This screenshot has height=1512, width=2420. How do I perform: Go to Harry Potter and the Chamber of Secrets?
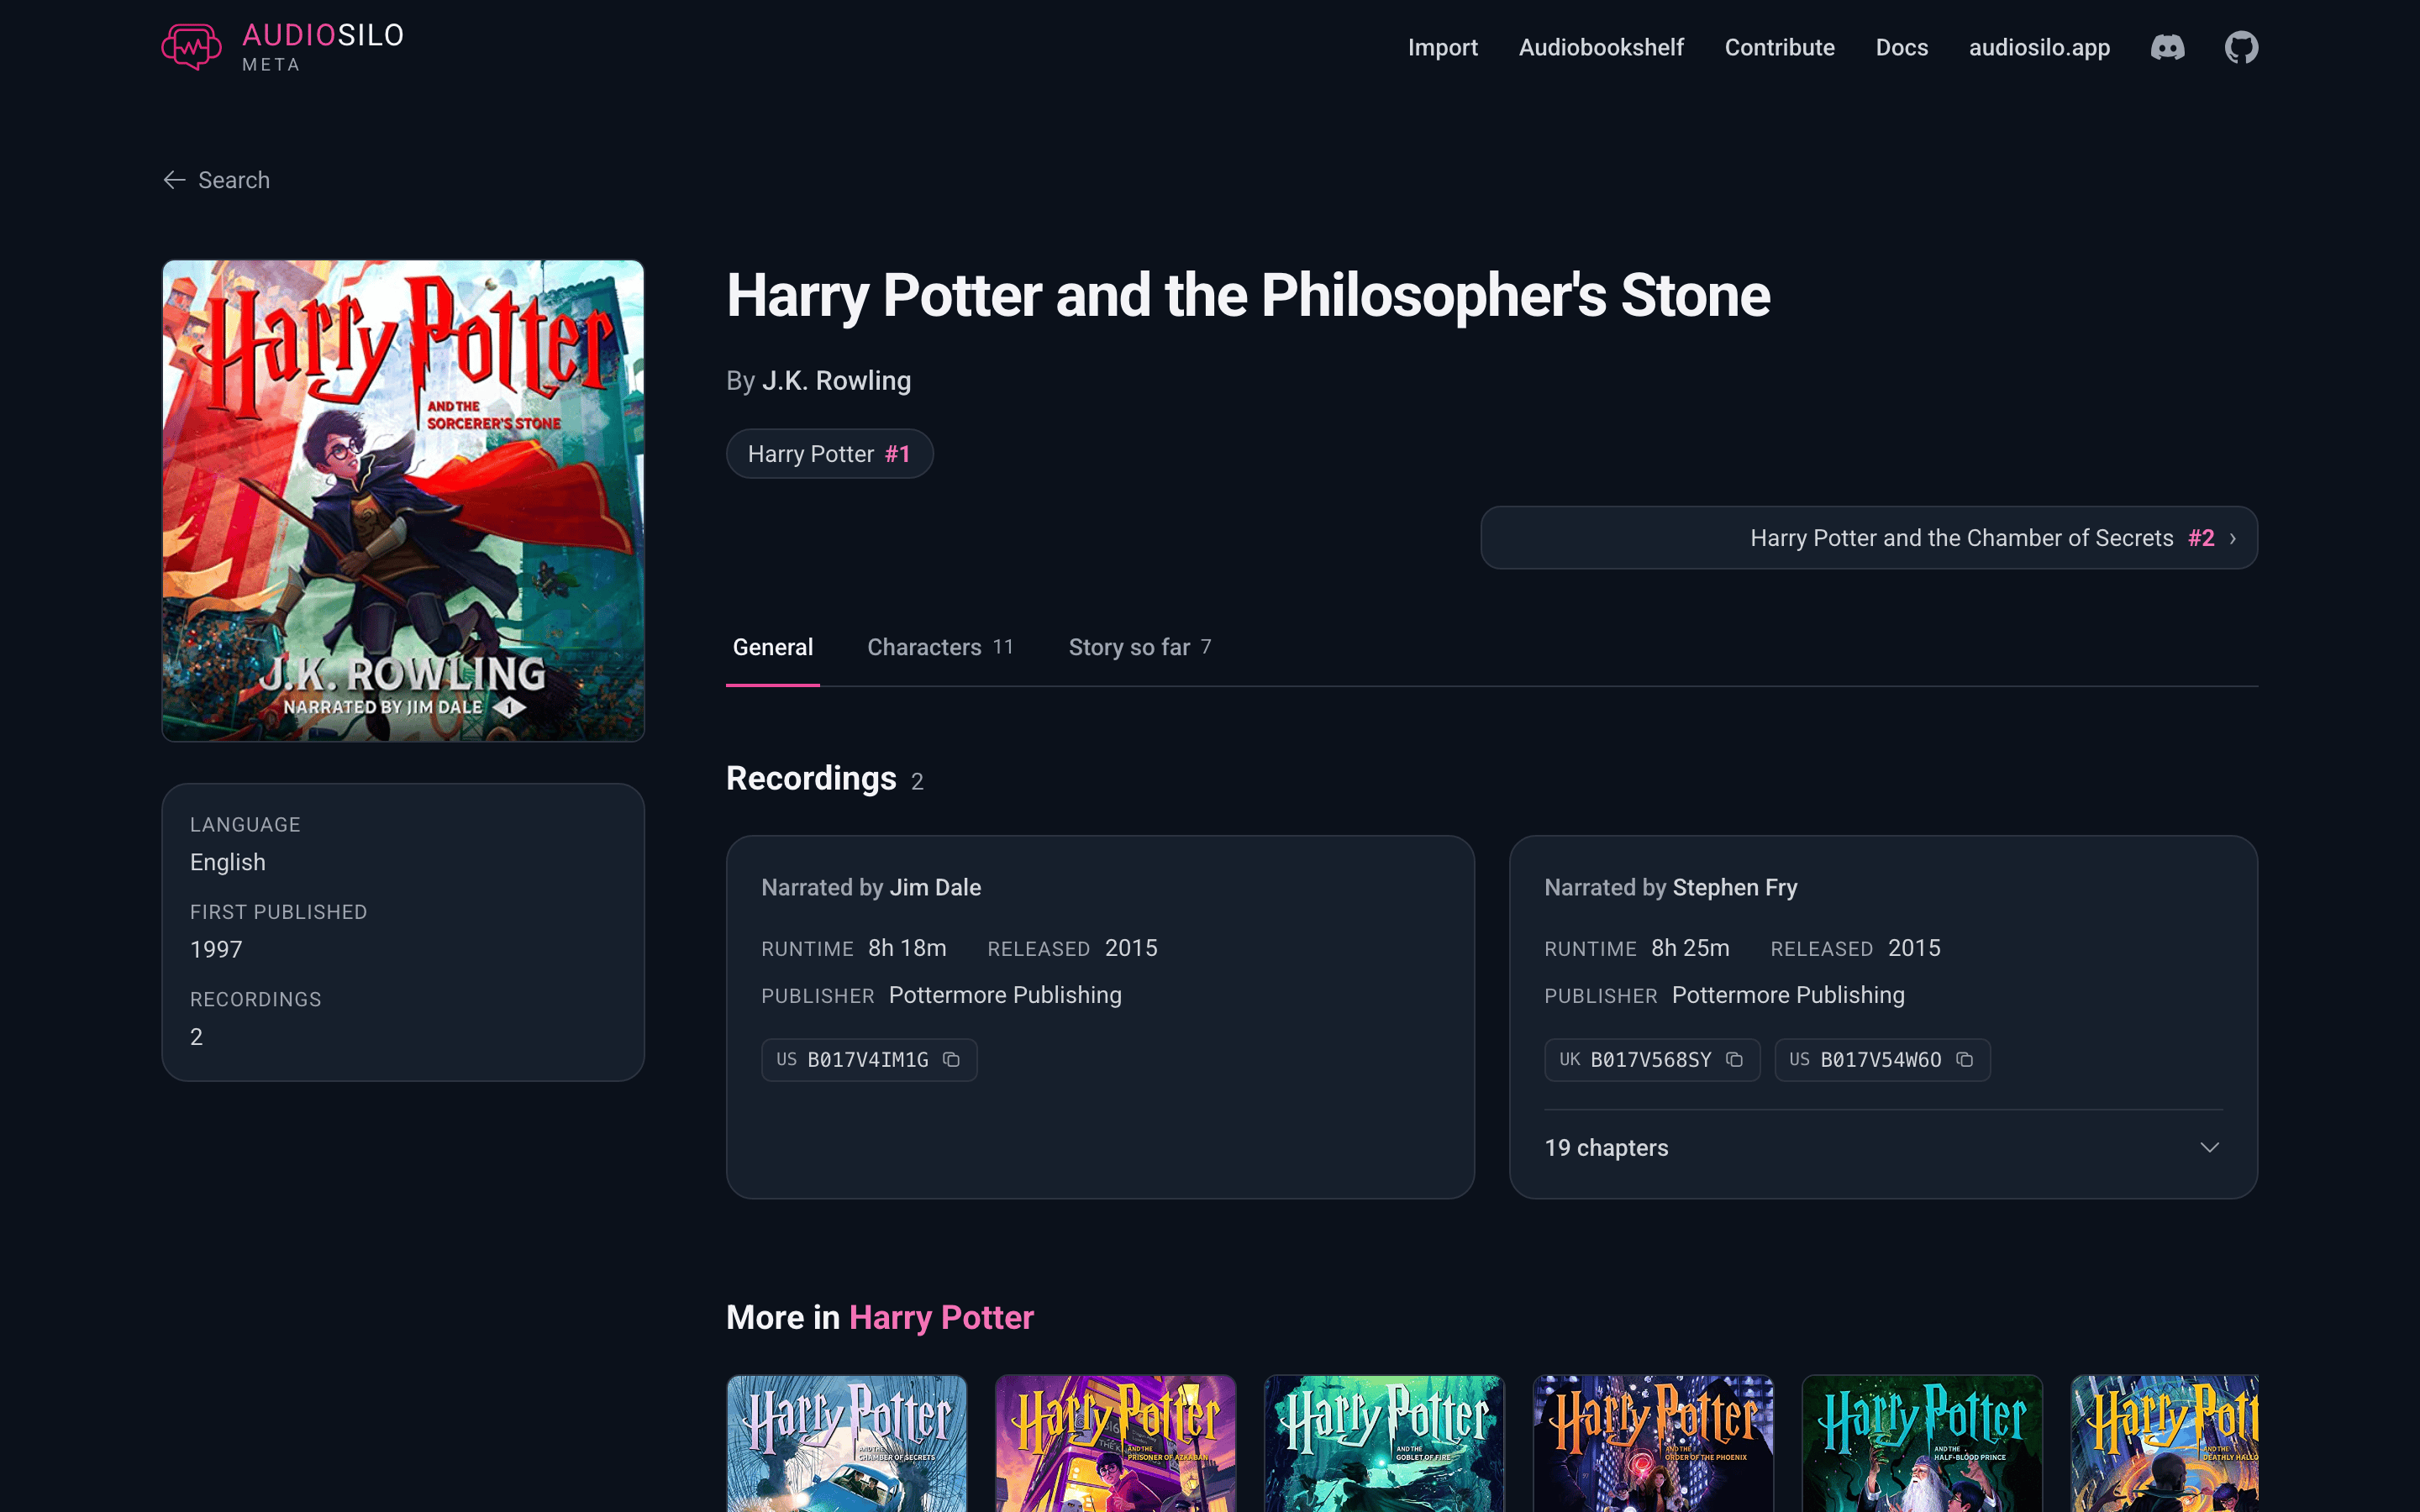tap(1868, 538)
